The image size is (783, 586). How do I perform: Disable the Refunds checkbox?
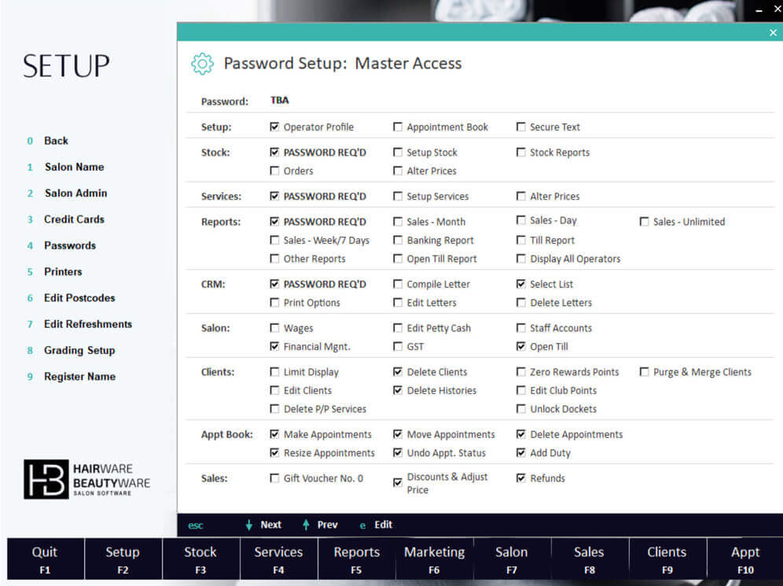[x=521, y=478]
